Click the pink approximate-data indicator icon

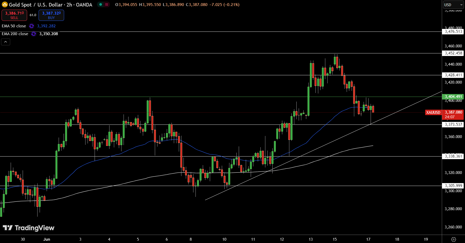[107, 4]
